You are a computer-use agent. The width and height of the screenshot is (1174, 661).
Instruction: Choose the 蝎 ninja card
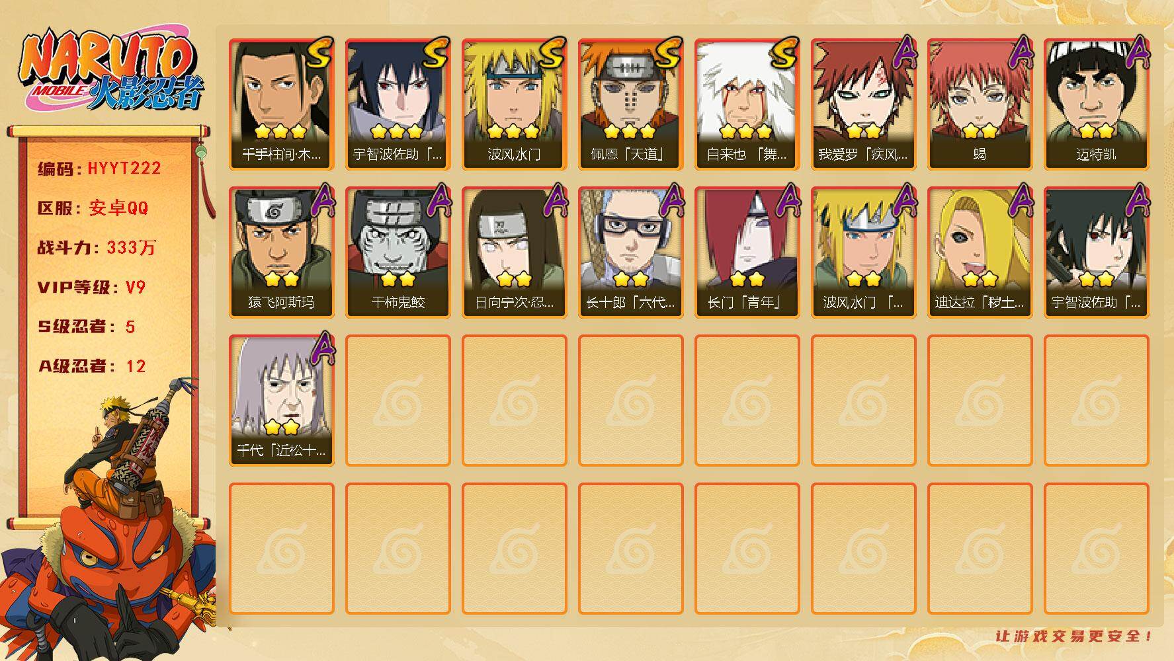click(x=980, y=104)
